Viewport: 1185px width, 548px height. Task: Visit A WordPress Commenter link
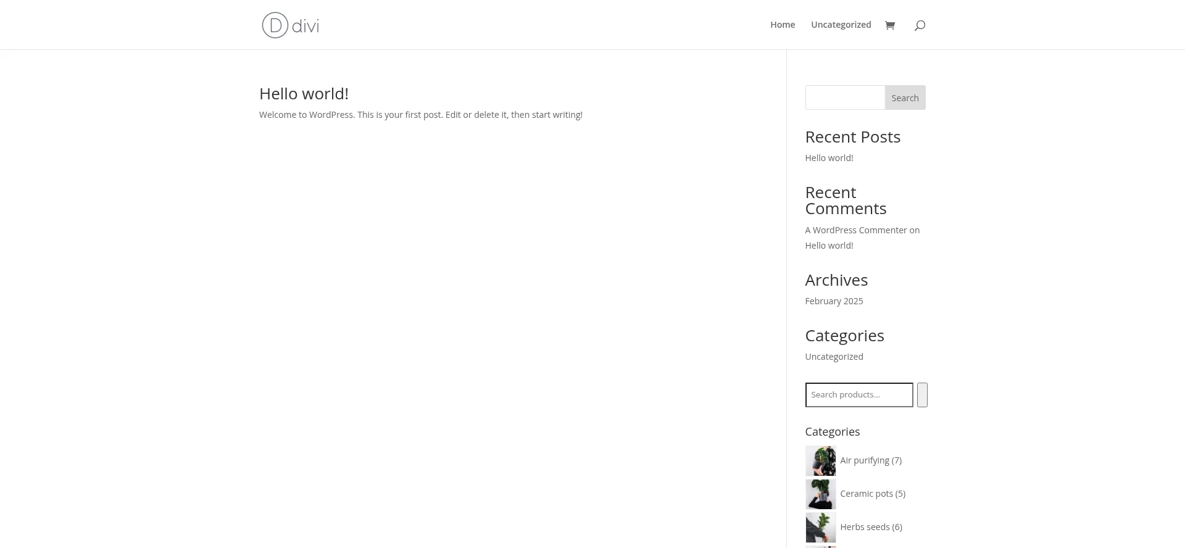[856, 230]
